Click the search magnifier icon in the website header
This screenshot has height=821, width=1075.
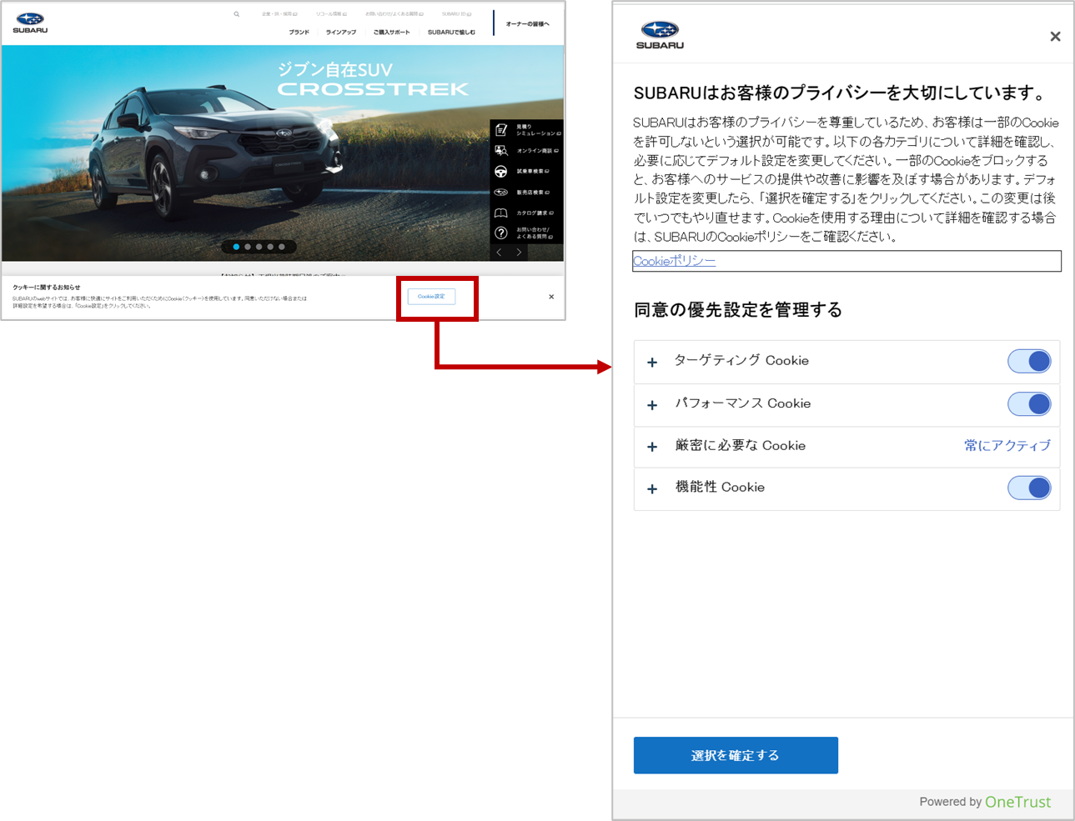pyautogui.click(x=237, y=14)
